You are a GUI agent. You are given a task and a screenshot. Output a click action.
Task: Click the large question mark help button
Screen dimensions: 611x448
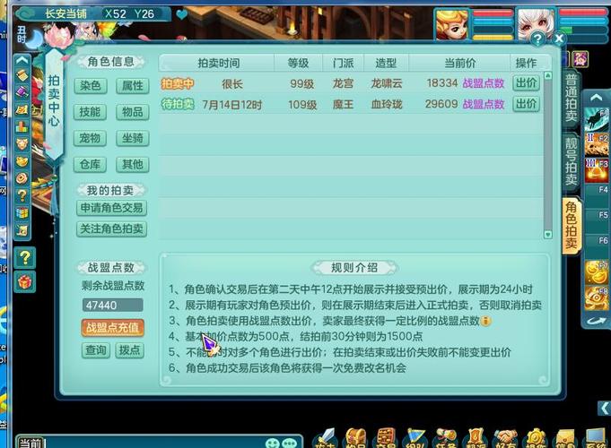pyautogui.click(x=24, y=258)
